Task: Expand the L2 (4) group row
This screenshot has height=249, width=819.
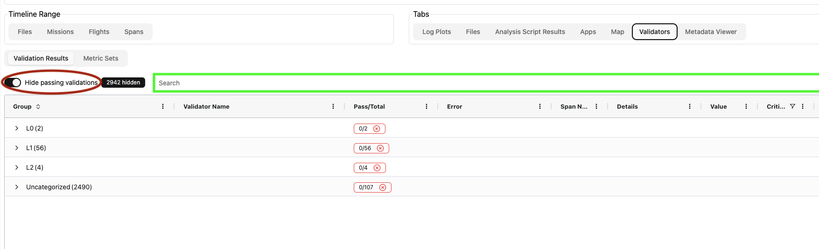Action: (17, 167)
